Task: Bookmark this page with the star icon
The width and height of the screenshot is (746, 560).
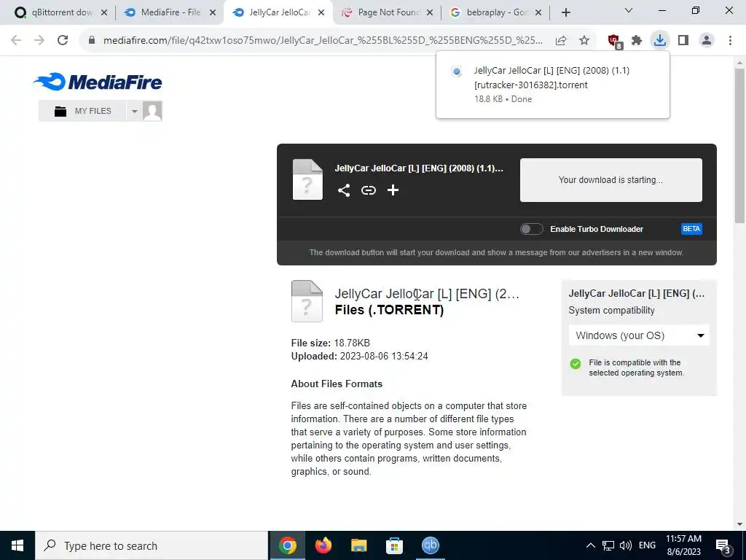Action: [x=584, y=41]
